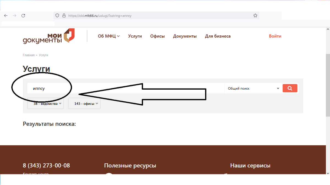Click the search field containing иппсу
The width and height of the screenshot is (330, 185).
44,88
